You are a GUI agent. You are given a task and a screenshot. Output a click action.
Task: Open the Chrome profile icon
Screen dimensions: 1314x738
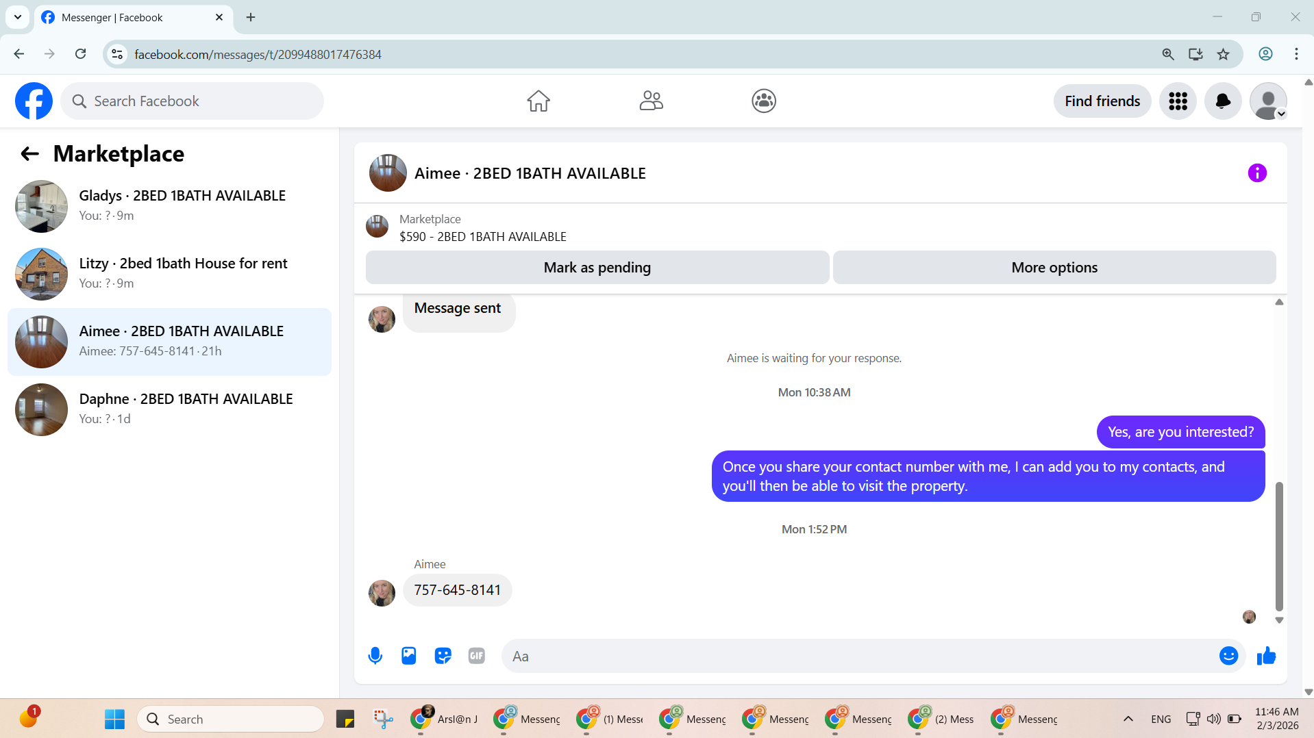(1265, 54)
